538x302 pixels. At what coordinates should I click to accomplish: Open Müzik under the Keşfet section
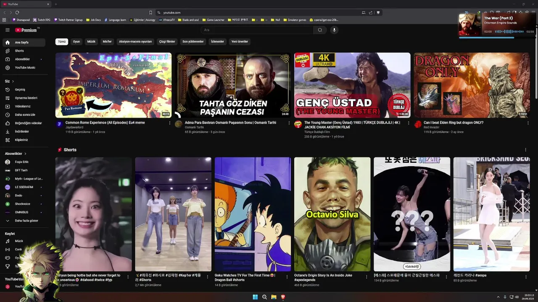pos(24,241)
